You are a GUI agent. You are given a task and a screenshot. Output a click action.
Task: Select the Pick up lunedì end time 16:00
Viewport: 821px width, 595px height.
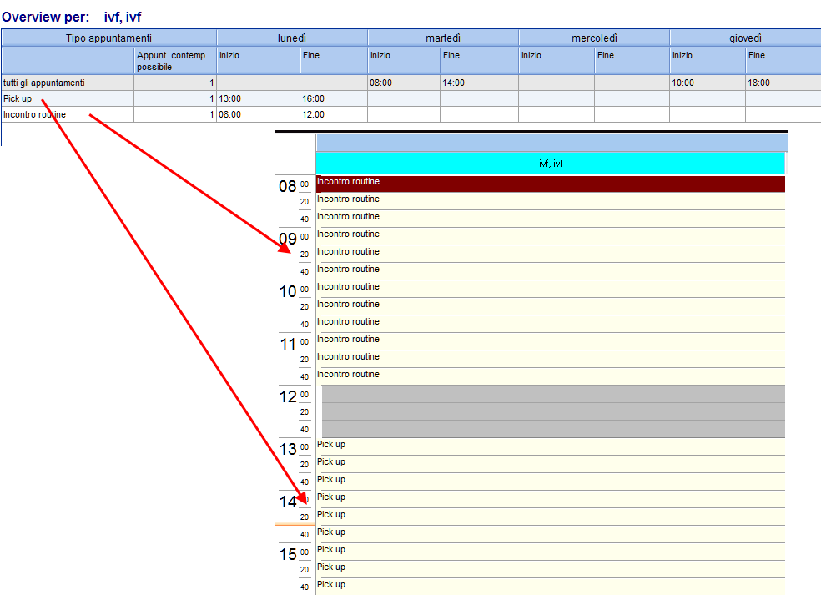(334, 98)
